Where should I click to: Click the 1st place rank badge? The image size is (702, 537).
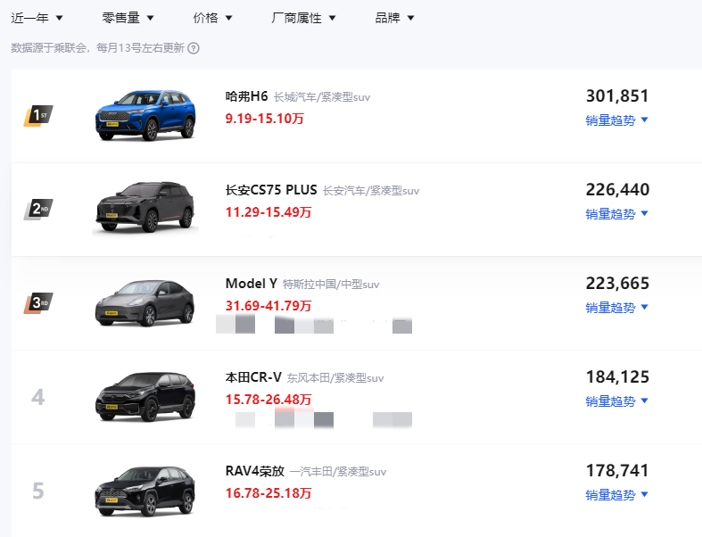37,116
